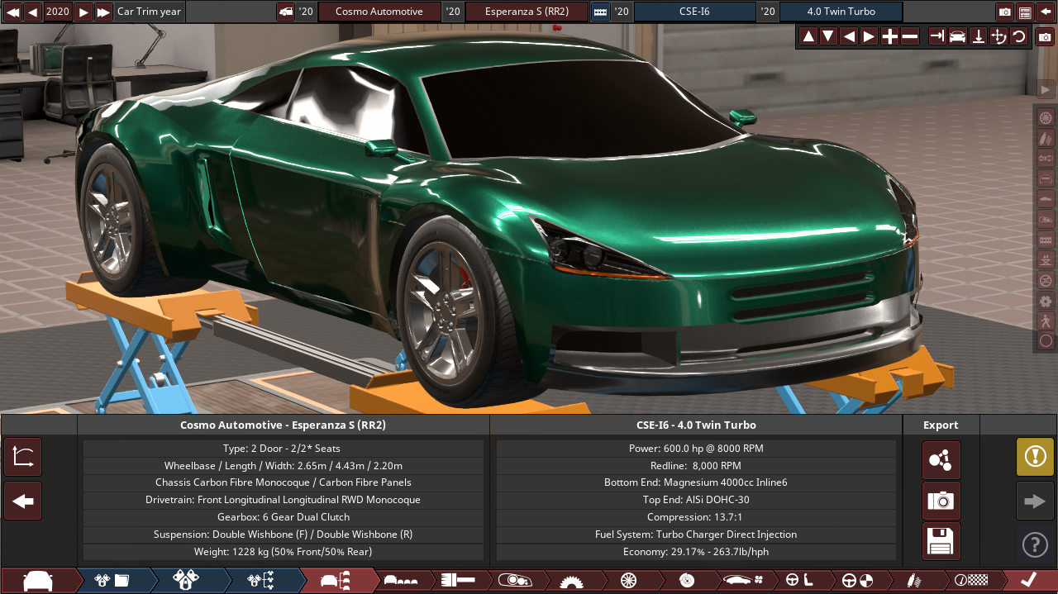Open the CSE-I6 engine family selector
1058x594 pixels.
[x=694, y=12]
